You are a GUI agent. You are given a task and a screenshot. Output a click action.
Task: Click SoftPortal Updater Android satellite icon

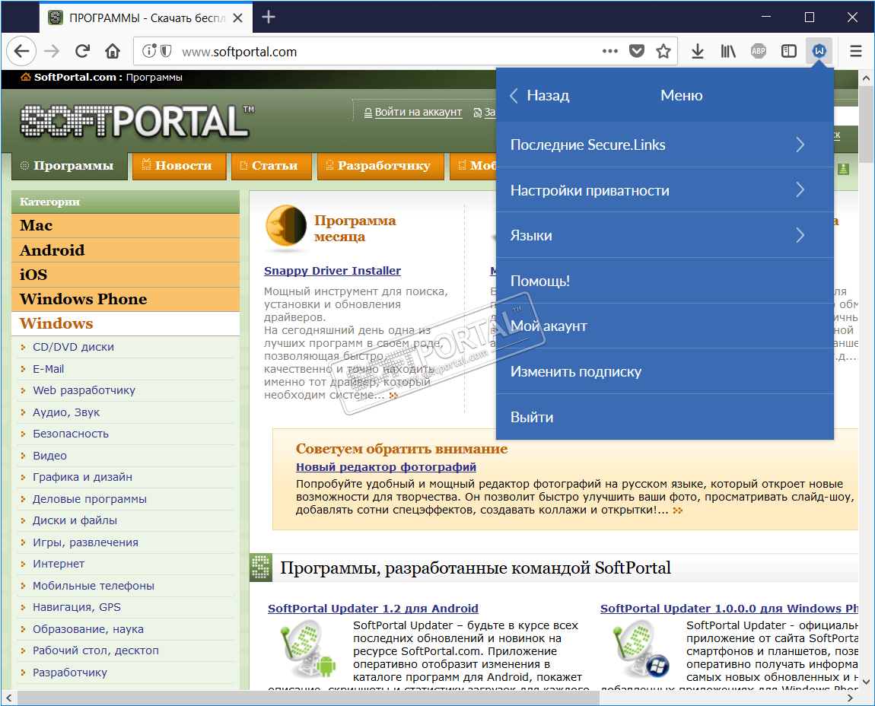tap(307, 650)
